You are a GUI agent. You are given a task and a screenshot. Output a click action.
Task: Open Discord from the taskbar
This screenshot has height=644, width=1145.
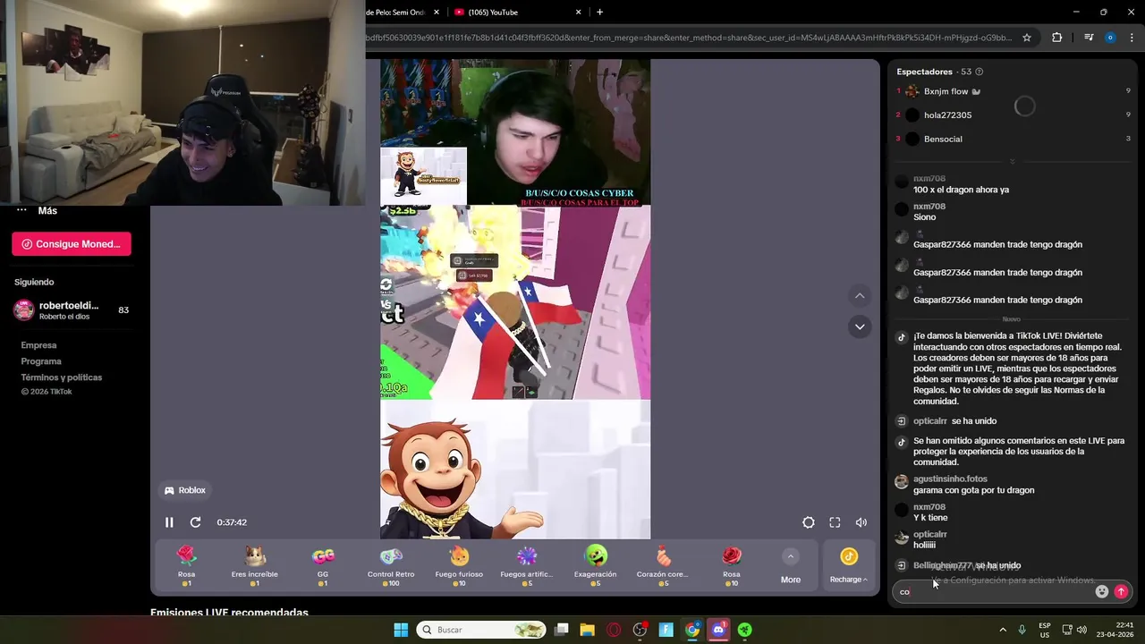pos(718,630)
